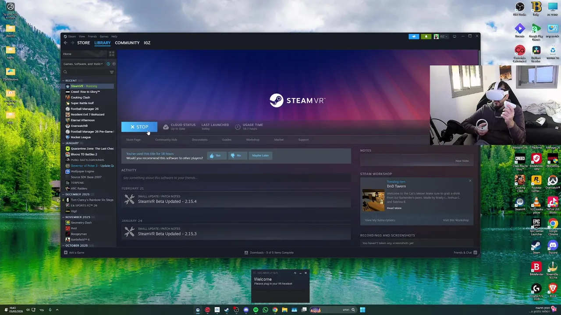Open the Market link
Viewport: 561px width, 315px height.
coord(279,140)
